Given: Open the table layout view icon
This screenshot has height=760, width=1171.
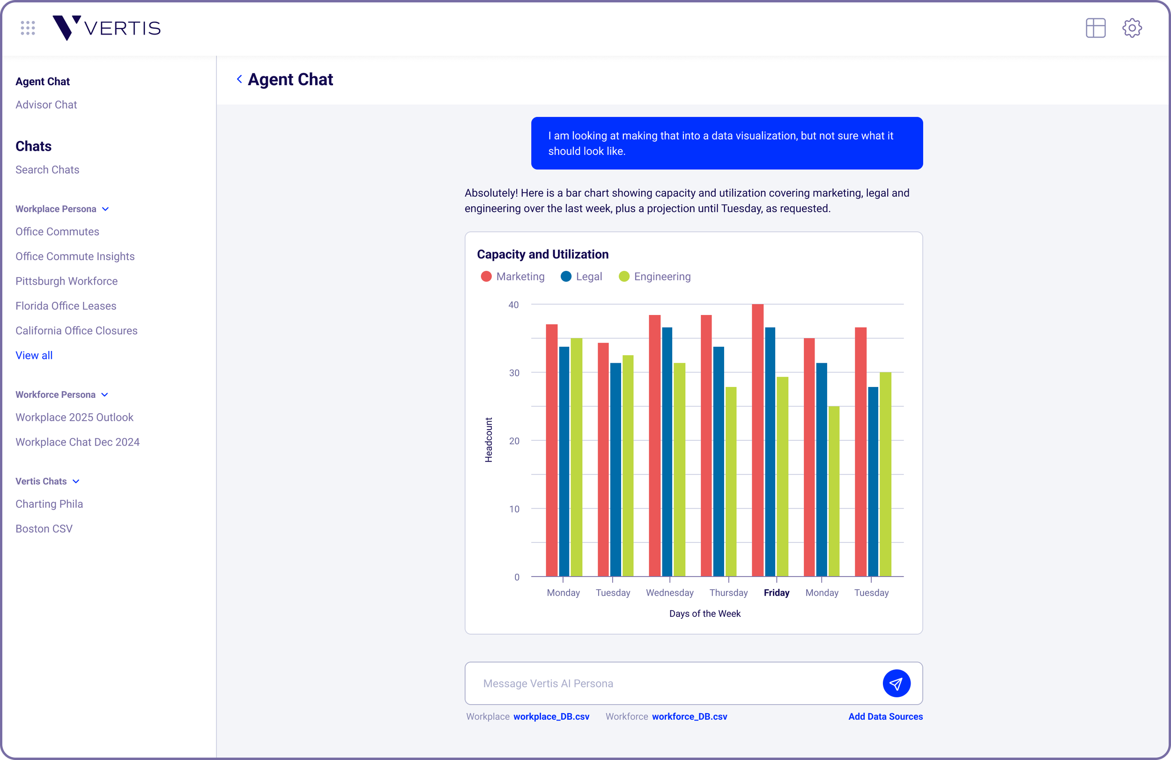Looking at the screenshot, I should pos(1095,28).
